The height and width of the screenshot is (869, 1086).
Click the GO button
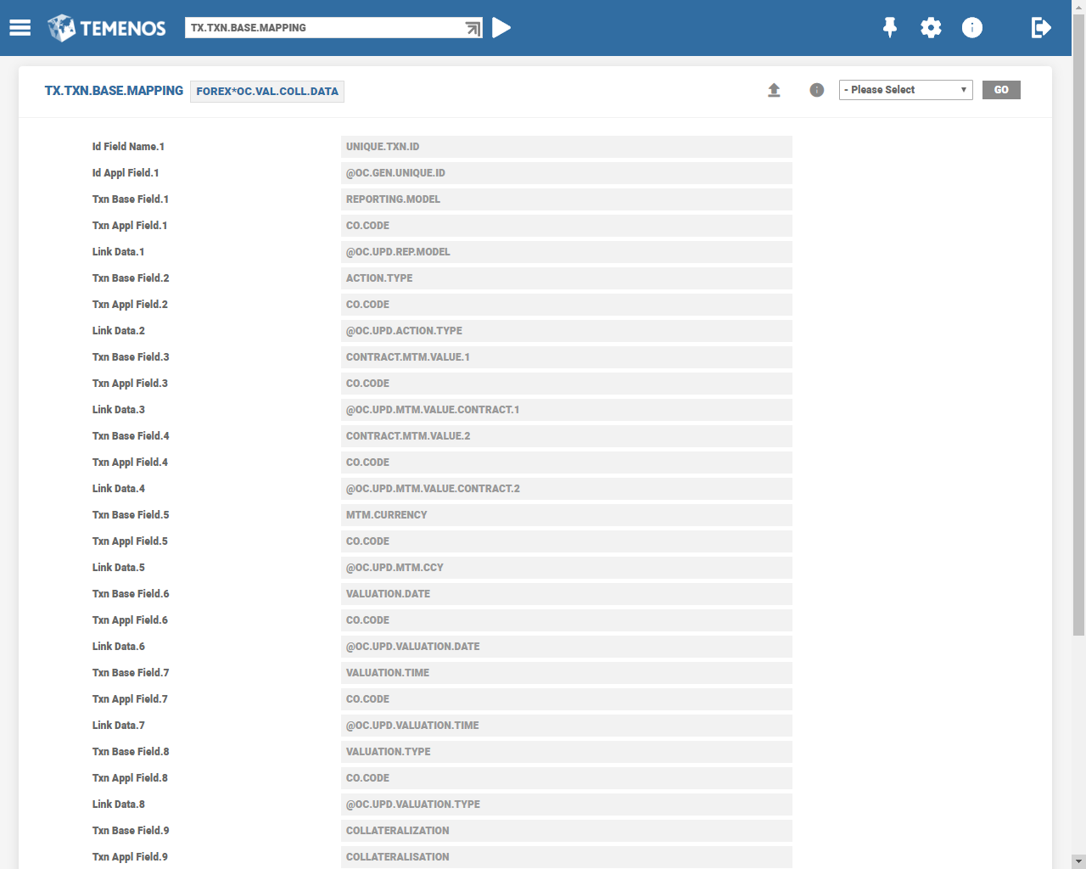coord(1001,90)
